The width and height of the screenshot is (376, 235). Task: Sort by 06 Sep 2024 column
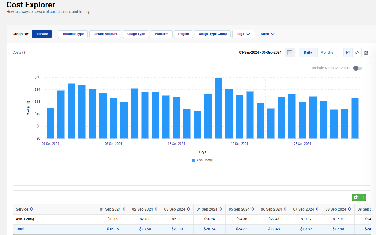(x=285, y=209)
